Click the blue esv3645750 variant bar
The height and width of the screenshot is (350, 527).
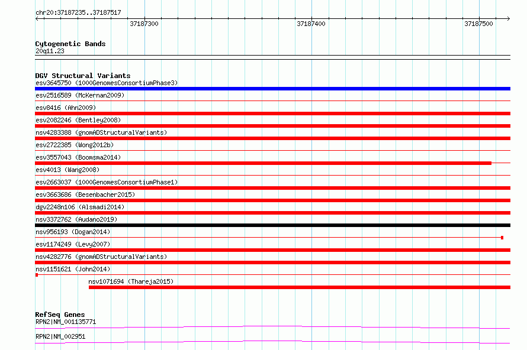(x=272, y=89)
